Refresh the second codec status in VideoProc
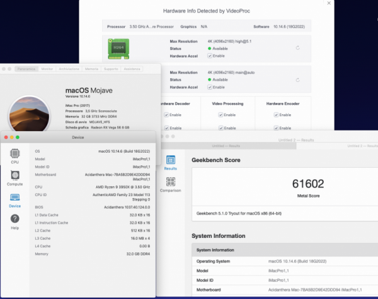 298,80
